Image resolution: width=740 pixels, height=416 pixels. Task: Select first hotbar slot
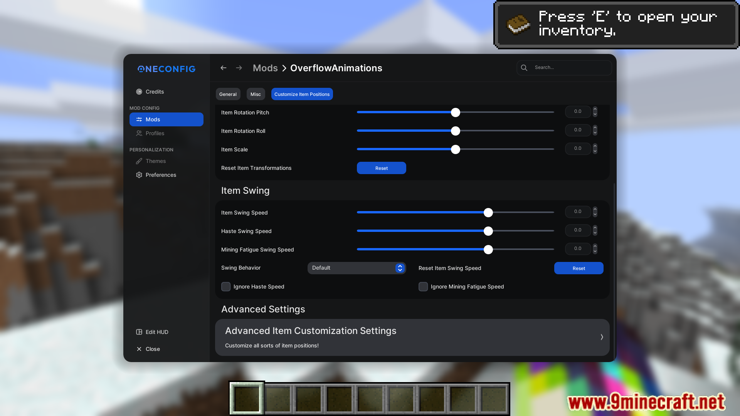[247, 399]
